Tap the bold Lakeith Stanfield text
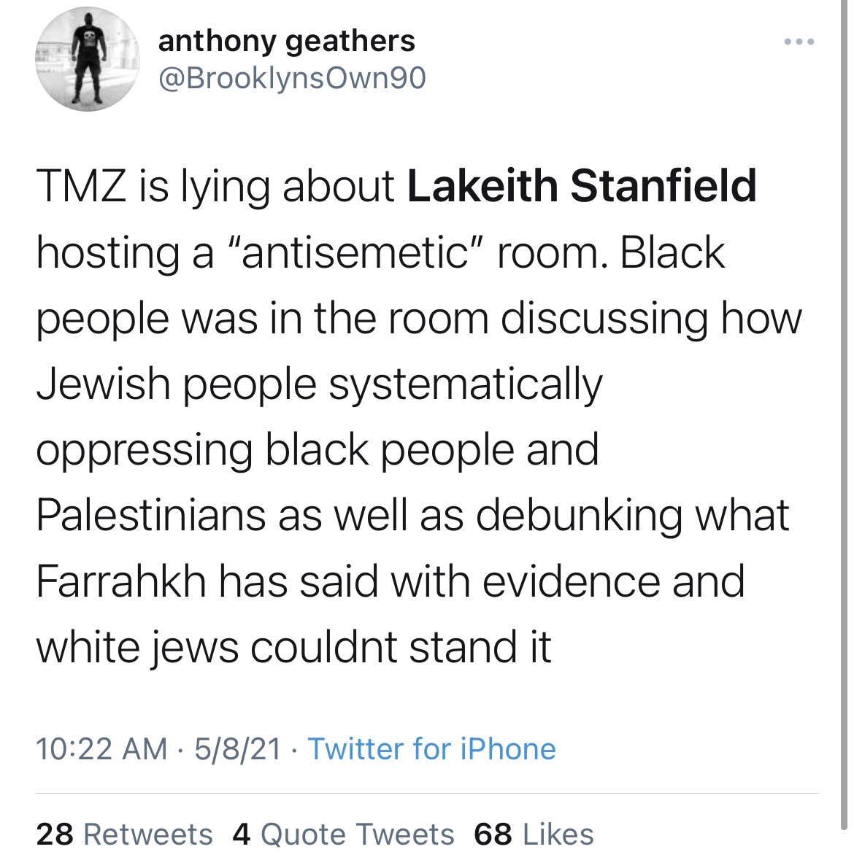The image size is (854, 860). pos(582,185)
